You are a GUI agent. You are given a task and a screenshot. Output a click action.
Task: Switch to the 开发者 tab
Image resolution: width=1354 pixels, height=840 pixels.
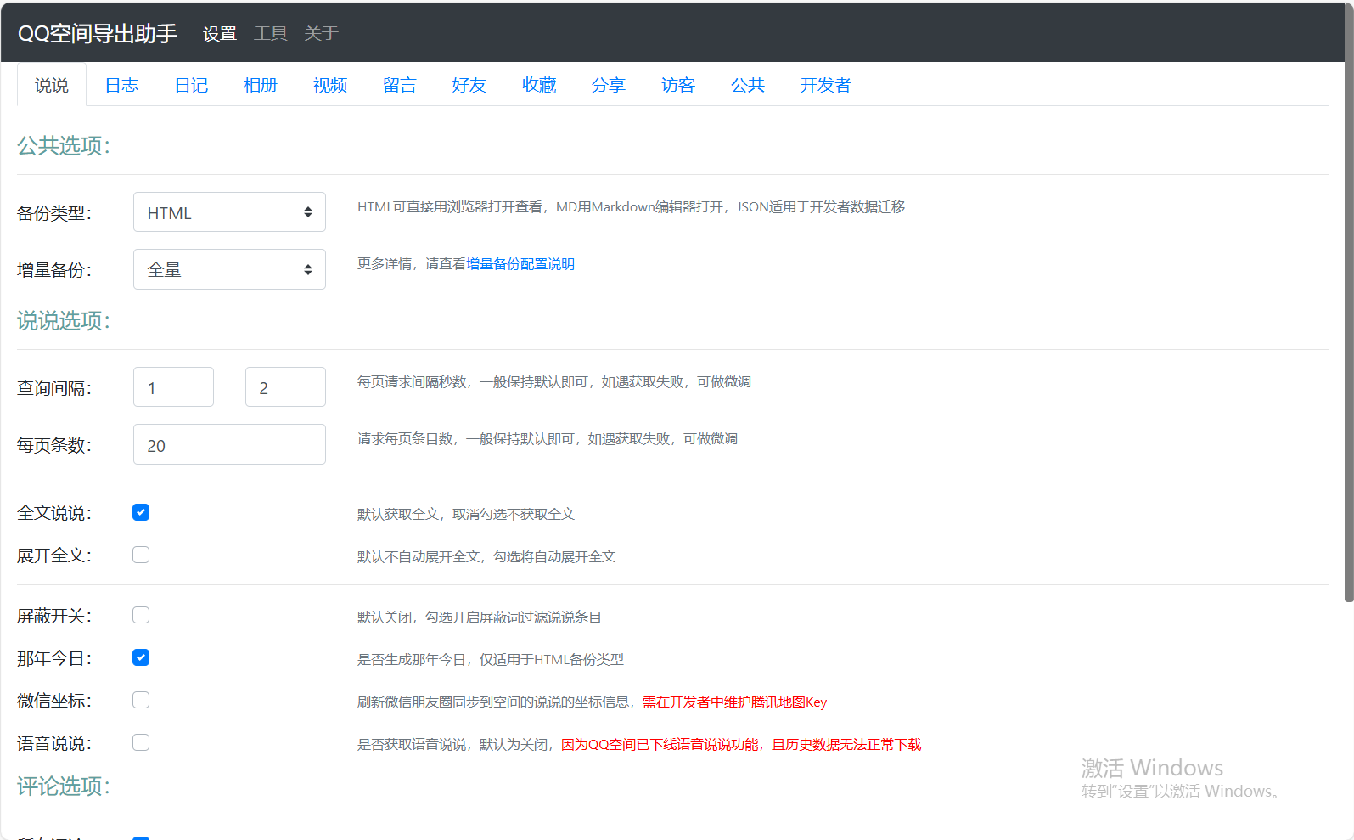pyautogui.click(x=825, y=85)
